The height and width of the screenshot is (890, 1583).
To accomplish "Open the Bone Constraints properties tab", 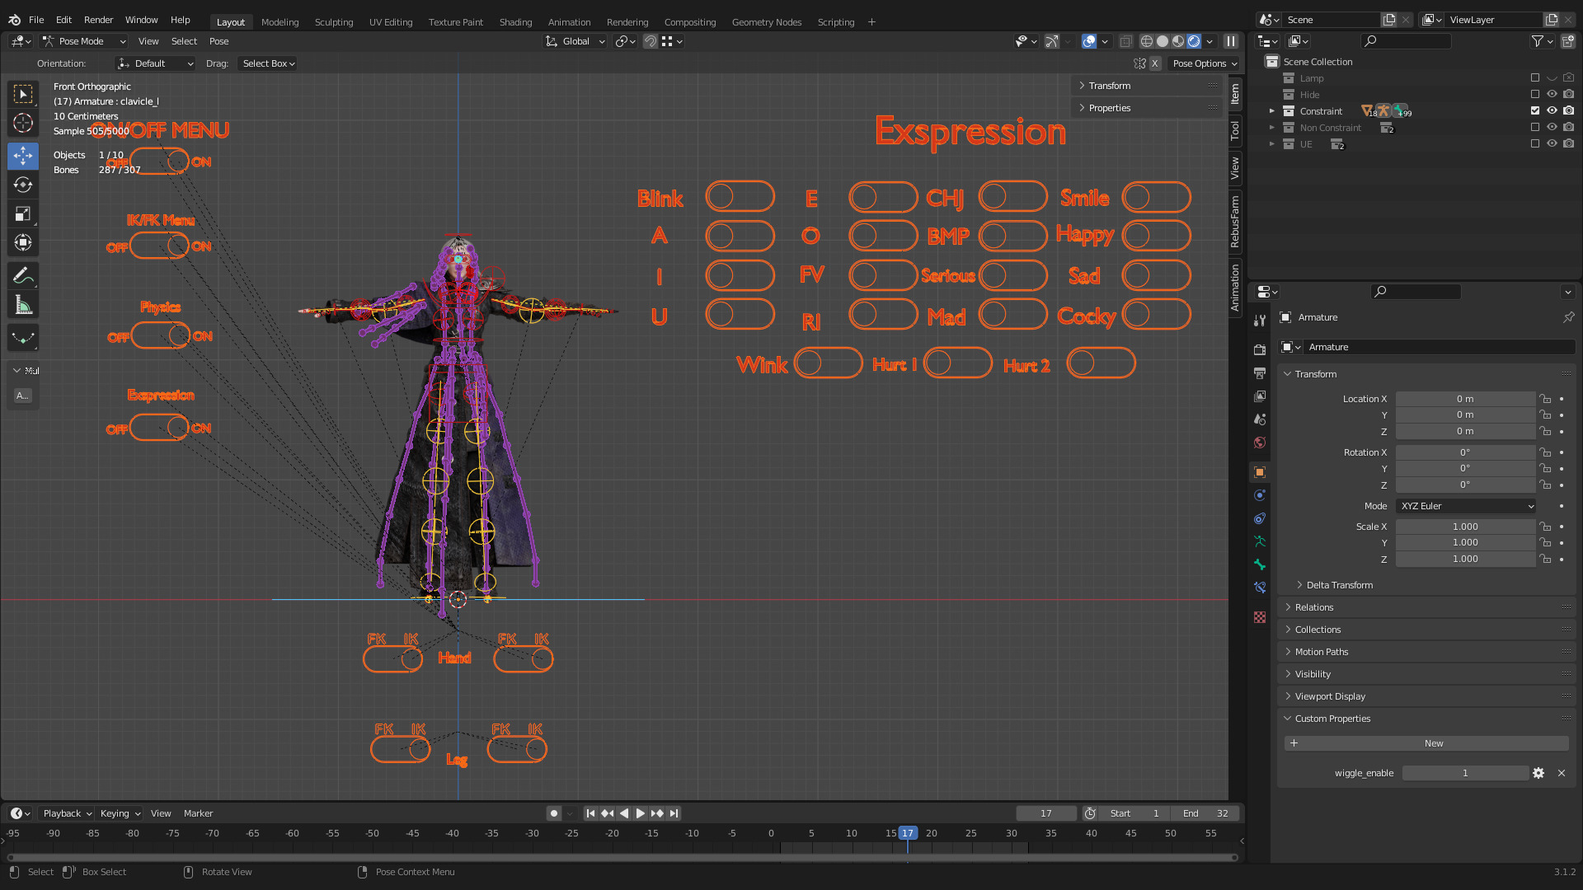I will tap(1260, 588).
